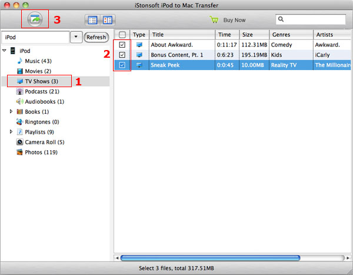Click the Music note icon
The width and height of the screenshot is (353, 275).
click(x=20, y=61)
